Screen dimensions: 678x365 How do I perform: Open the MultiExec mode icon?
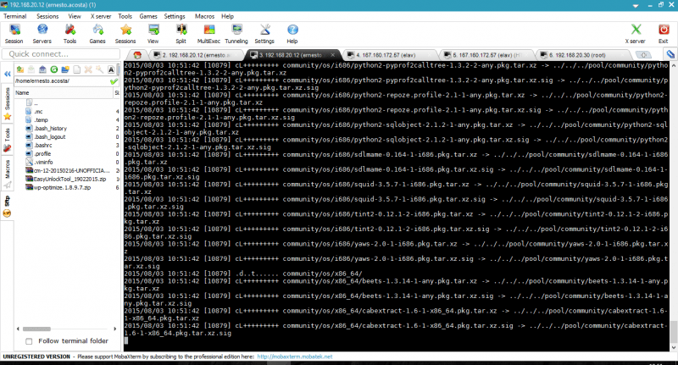(208, 33)
